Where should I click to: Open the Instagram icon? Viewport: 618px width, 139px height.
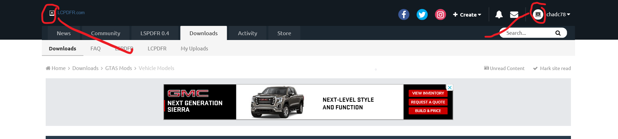tap(440, 14)
